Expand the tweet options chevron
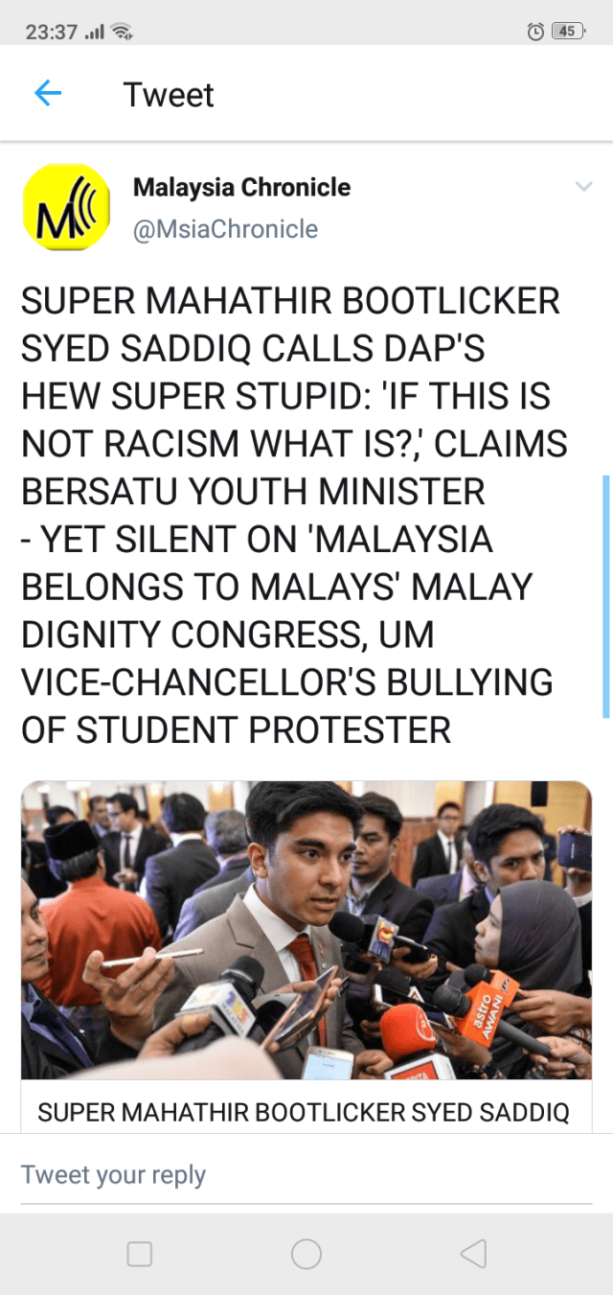The height and width of the screenshot is (1295, 613). pos(583,186)
